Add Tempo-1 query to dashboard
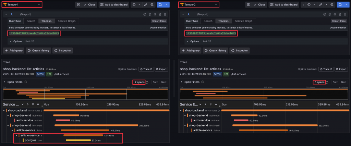Screen dimensions: 351x146 114,4
